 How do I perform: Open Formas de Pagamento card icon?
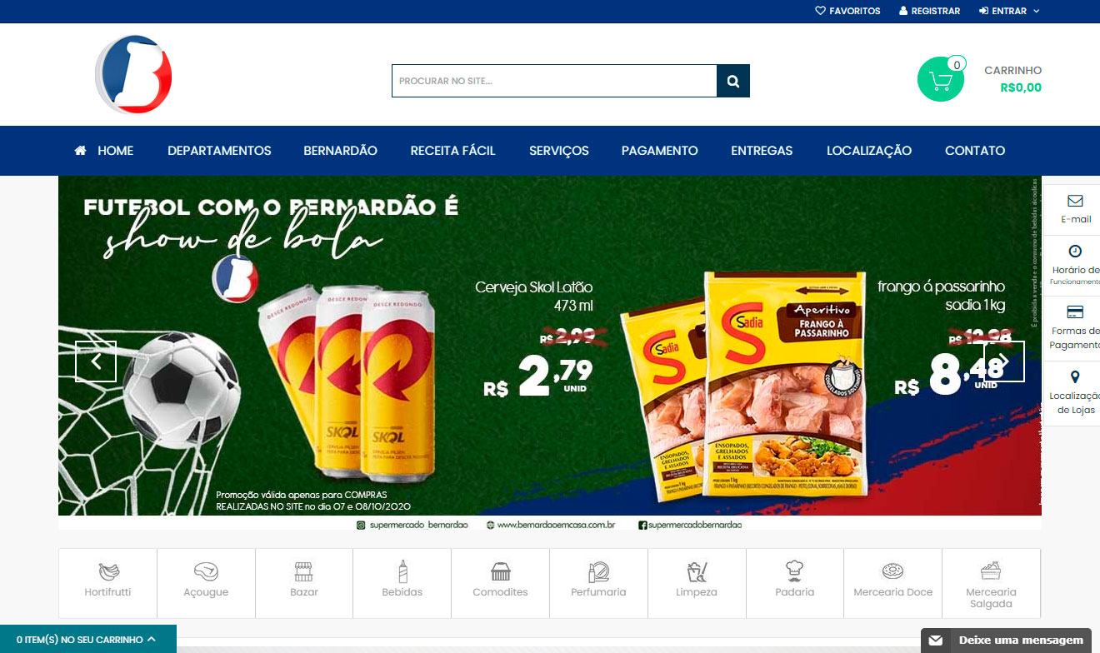pyautogui.click(x=1075, y=312)
